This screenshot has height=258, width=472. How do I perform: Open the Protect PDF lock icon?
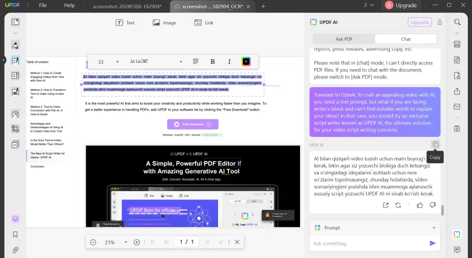coord(457,76)
